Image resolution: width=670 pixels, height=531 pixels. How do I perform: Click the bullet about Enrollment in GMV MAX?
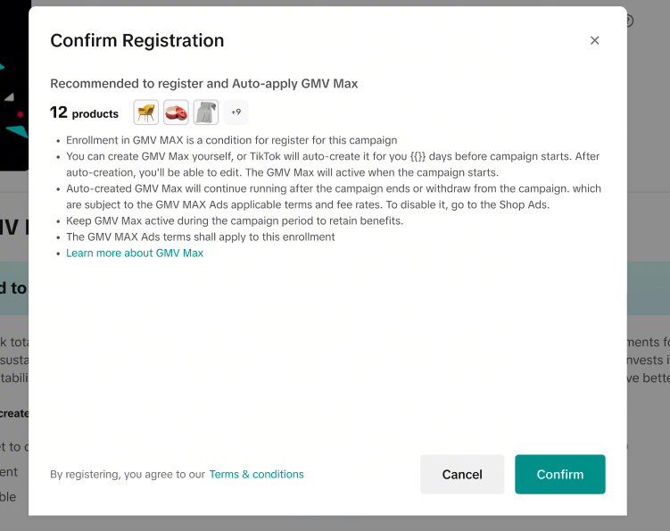[x=232, y=140]
